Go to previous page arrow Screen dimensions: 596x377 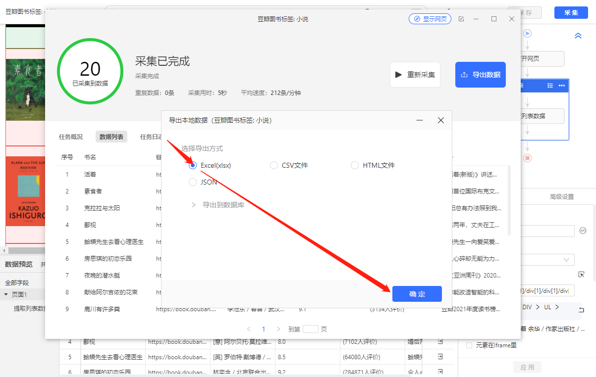249,329
